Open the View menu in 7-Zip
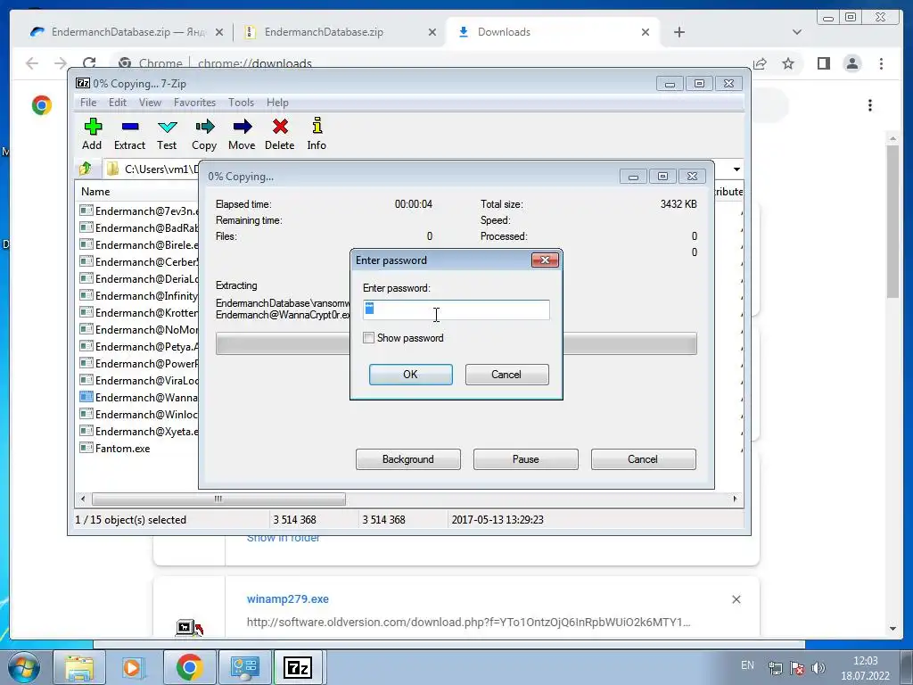Image resolution: width=913 pixels, height=685 pixels. 150,103
